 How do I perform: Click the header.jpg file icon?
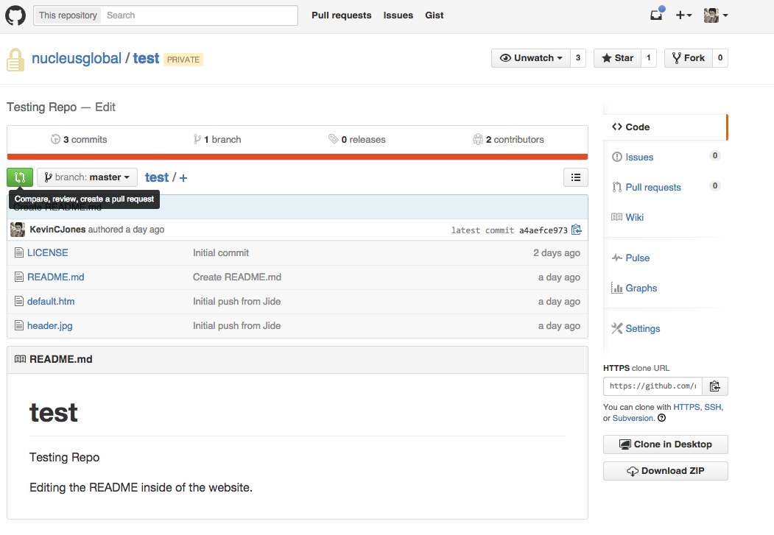click(x=19, y=325)
